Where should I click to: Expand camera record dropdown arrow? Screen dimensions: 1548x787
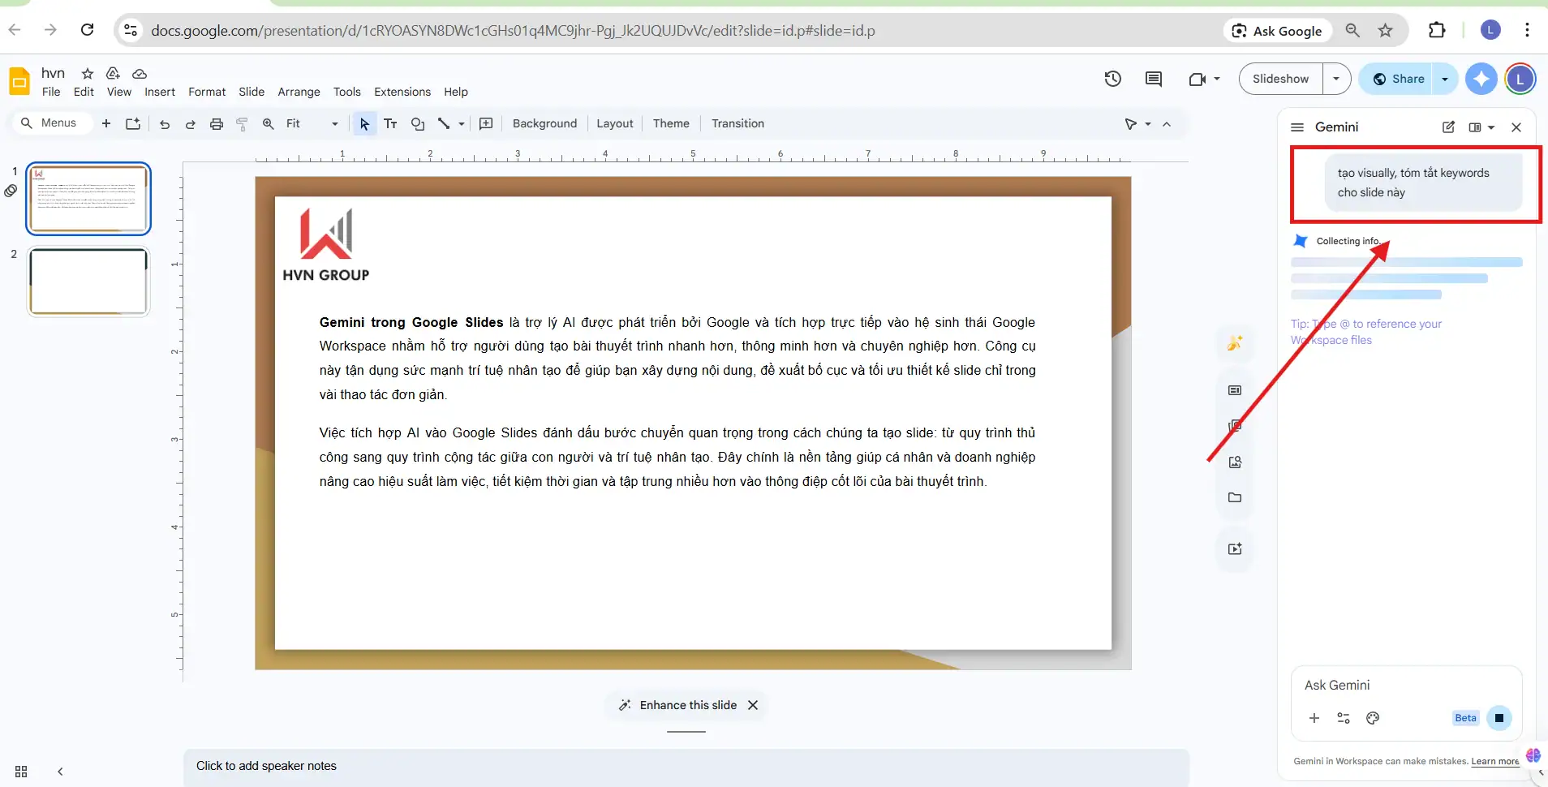1217,79
